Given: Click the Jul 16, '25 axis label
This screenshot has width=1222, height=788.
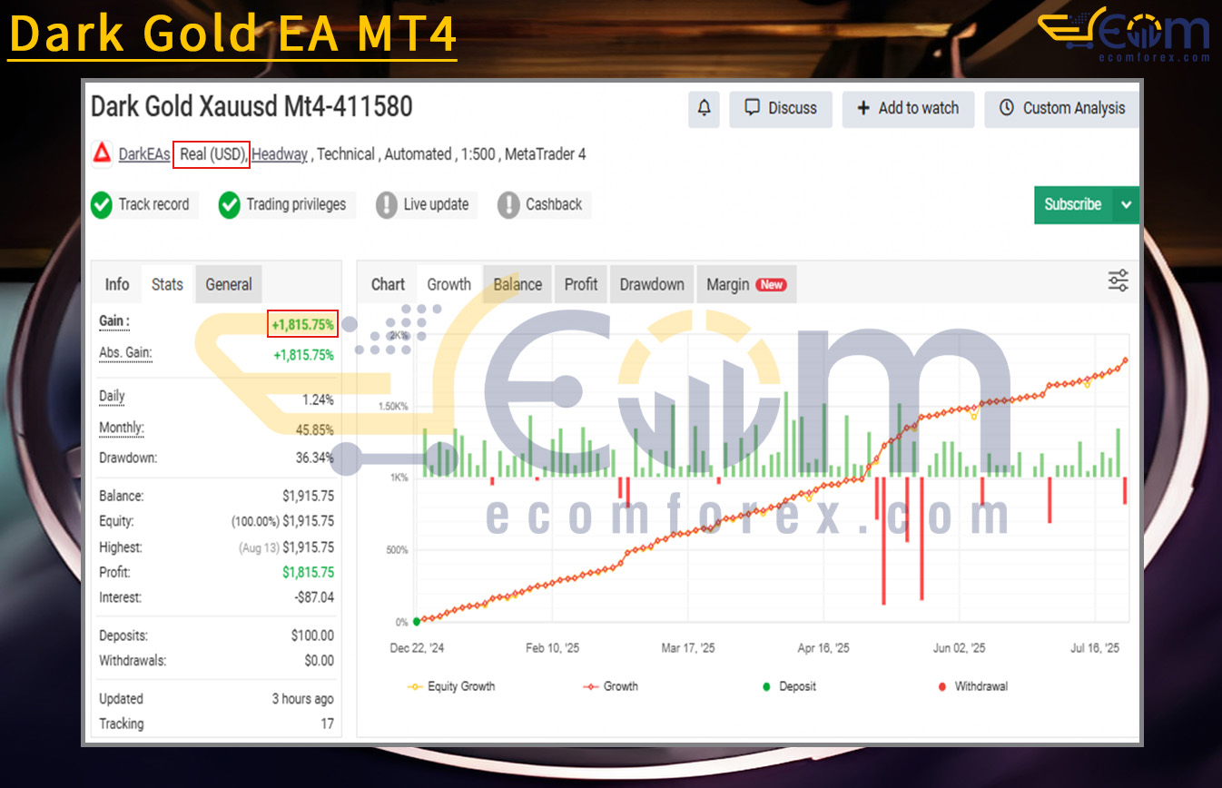Looking at the screenshot, I should [1095, 648].
